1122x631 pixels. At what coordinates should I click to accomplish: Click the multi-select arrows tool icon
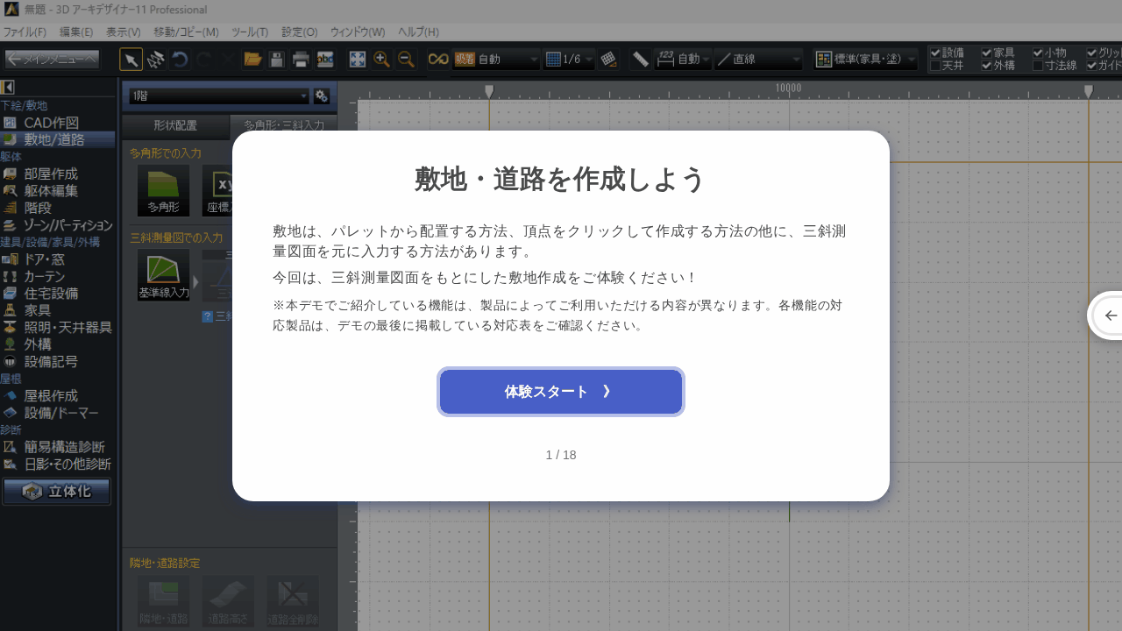click(x=155, y=60)
